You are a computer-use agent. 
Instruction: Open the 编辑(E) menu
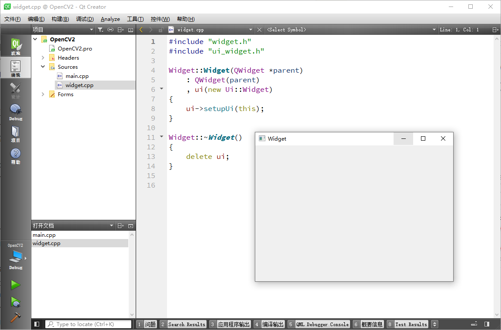pyautogui.click(x=36, y=19)
